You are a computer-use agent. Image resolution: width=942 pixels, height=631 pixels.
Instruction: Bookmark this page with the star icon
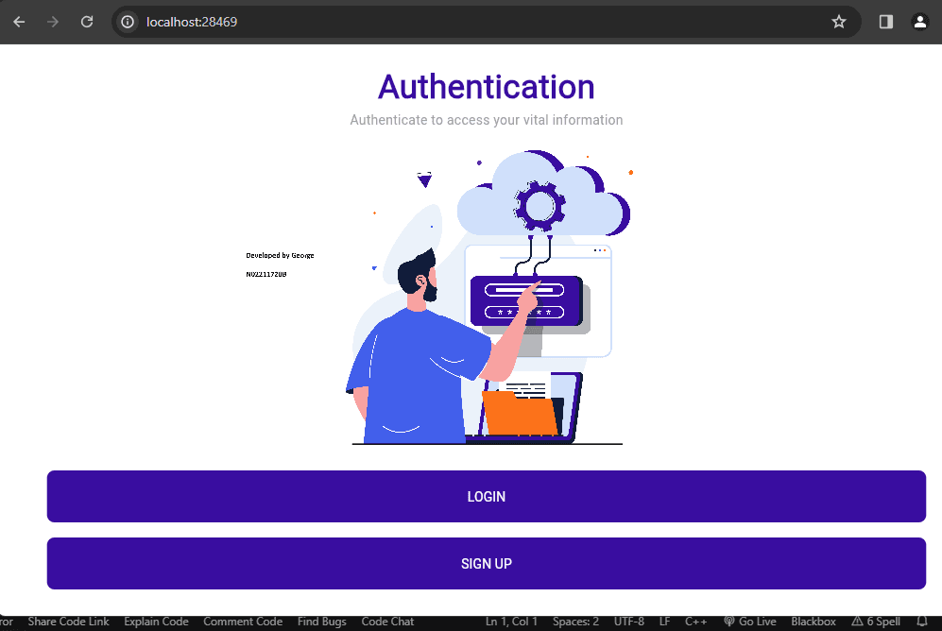838,22
